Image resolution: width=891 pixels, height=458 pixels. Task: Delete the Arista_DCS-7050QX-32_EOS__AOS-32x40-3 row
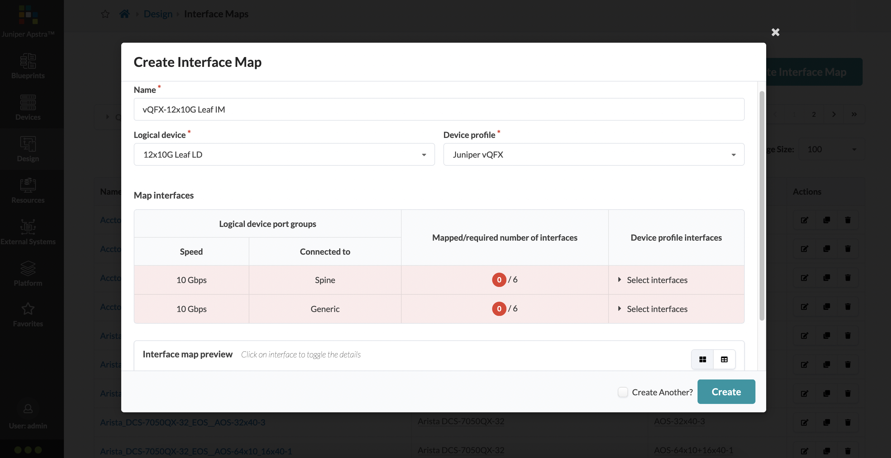click(847, 422)
